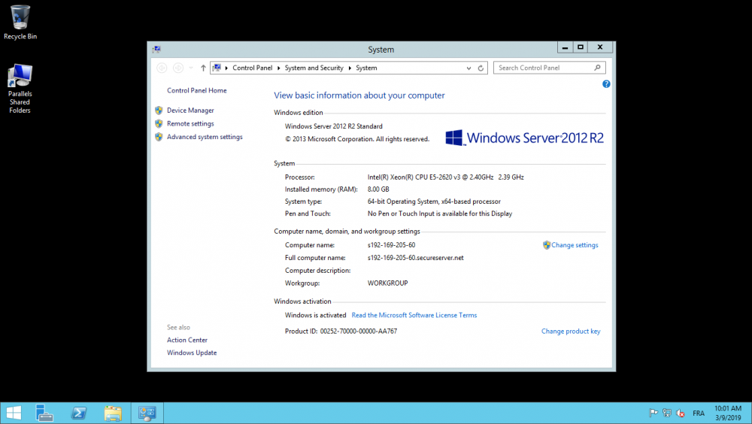Open Server Manager from the taskbar
Image resolution: width=752 pixels, height=424 pixels.
tap(44, 413)
